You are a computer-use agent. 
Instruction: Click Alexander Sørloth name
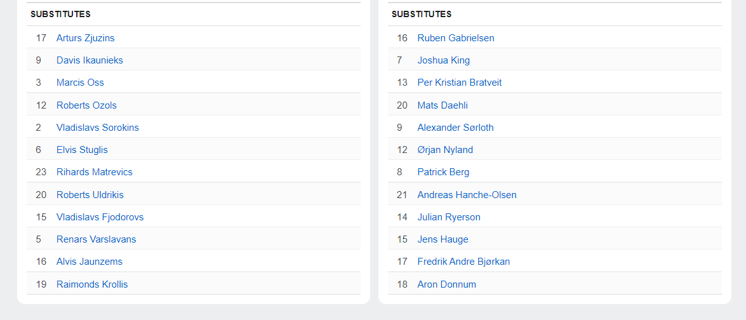(455, 128)
